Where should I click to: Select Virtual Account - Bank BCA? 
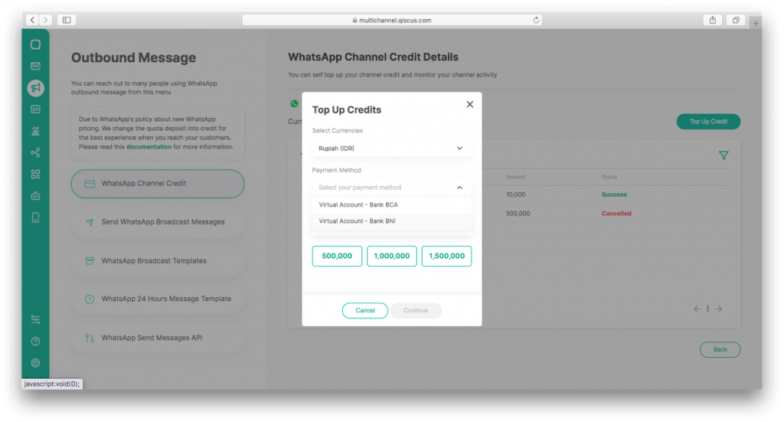click(x=391, y=204)
